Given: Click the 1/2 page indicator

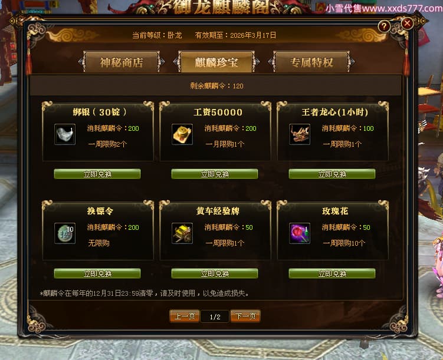Looking at the screenshot, I should pyautogui.click(x=215, y=317).
